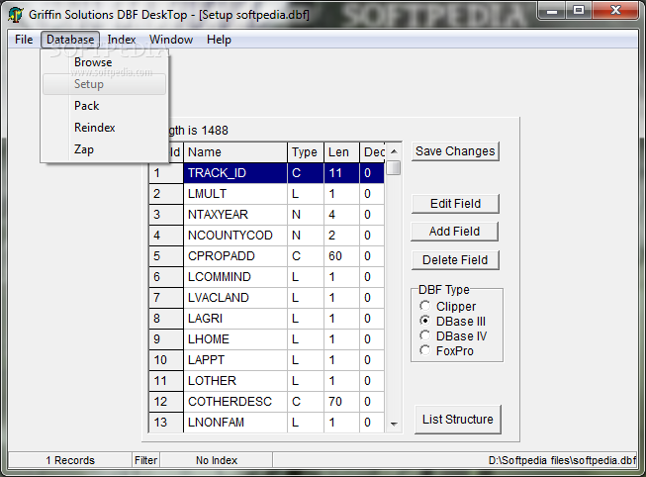Select the COTHERDESC field name

[235, 402]
